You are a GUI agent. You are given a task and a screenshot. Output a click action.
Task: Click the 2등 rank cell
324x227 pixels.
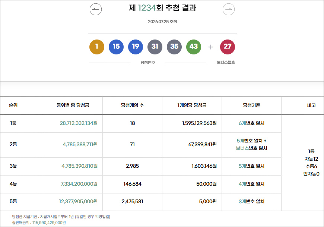(x=13, y=144)
